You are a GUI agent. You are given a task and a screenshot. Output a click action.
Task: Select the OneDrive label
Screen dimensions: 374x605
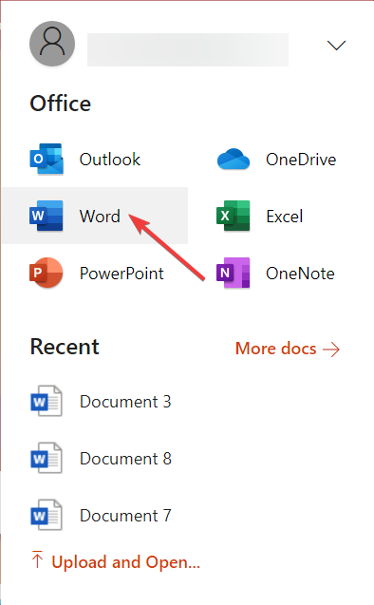(x=301, y=160)
